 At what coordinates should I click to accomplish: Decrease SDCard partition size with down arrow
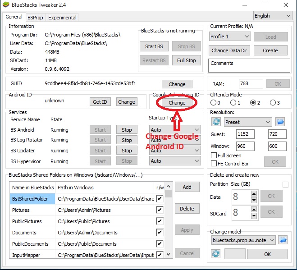point(254,215)
